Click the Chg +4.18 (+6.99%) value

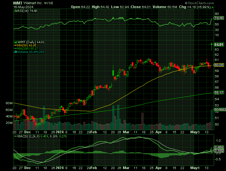tap(195, 7)
